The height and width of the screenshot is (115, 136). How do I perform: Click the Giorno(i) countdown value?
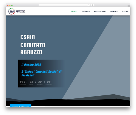(x=23, y=82)
